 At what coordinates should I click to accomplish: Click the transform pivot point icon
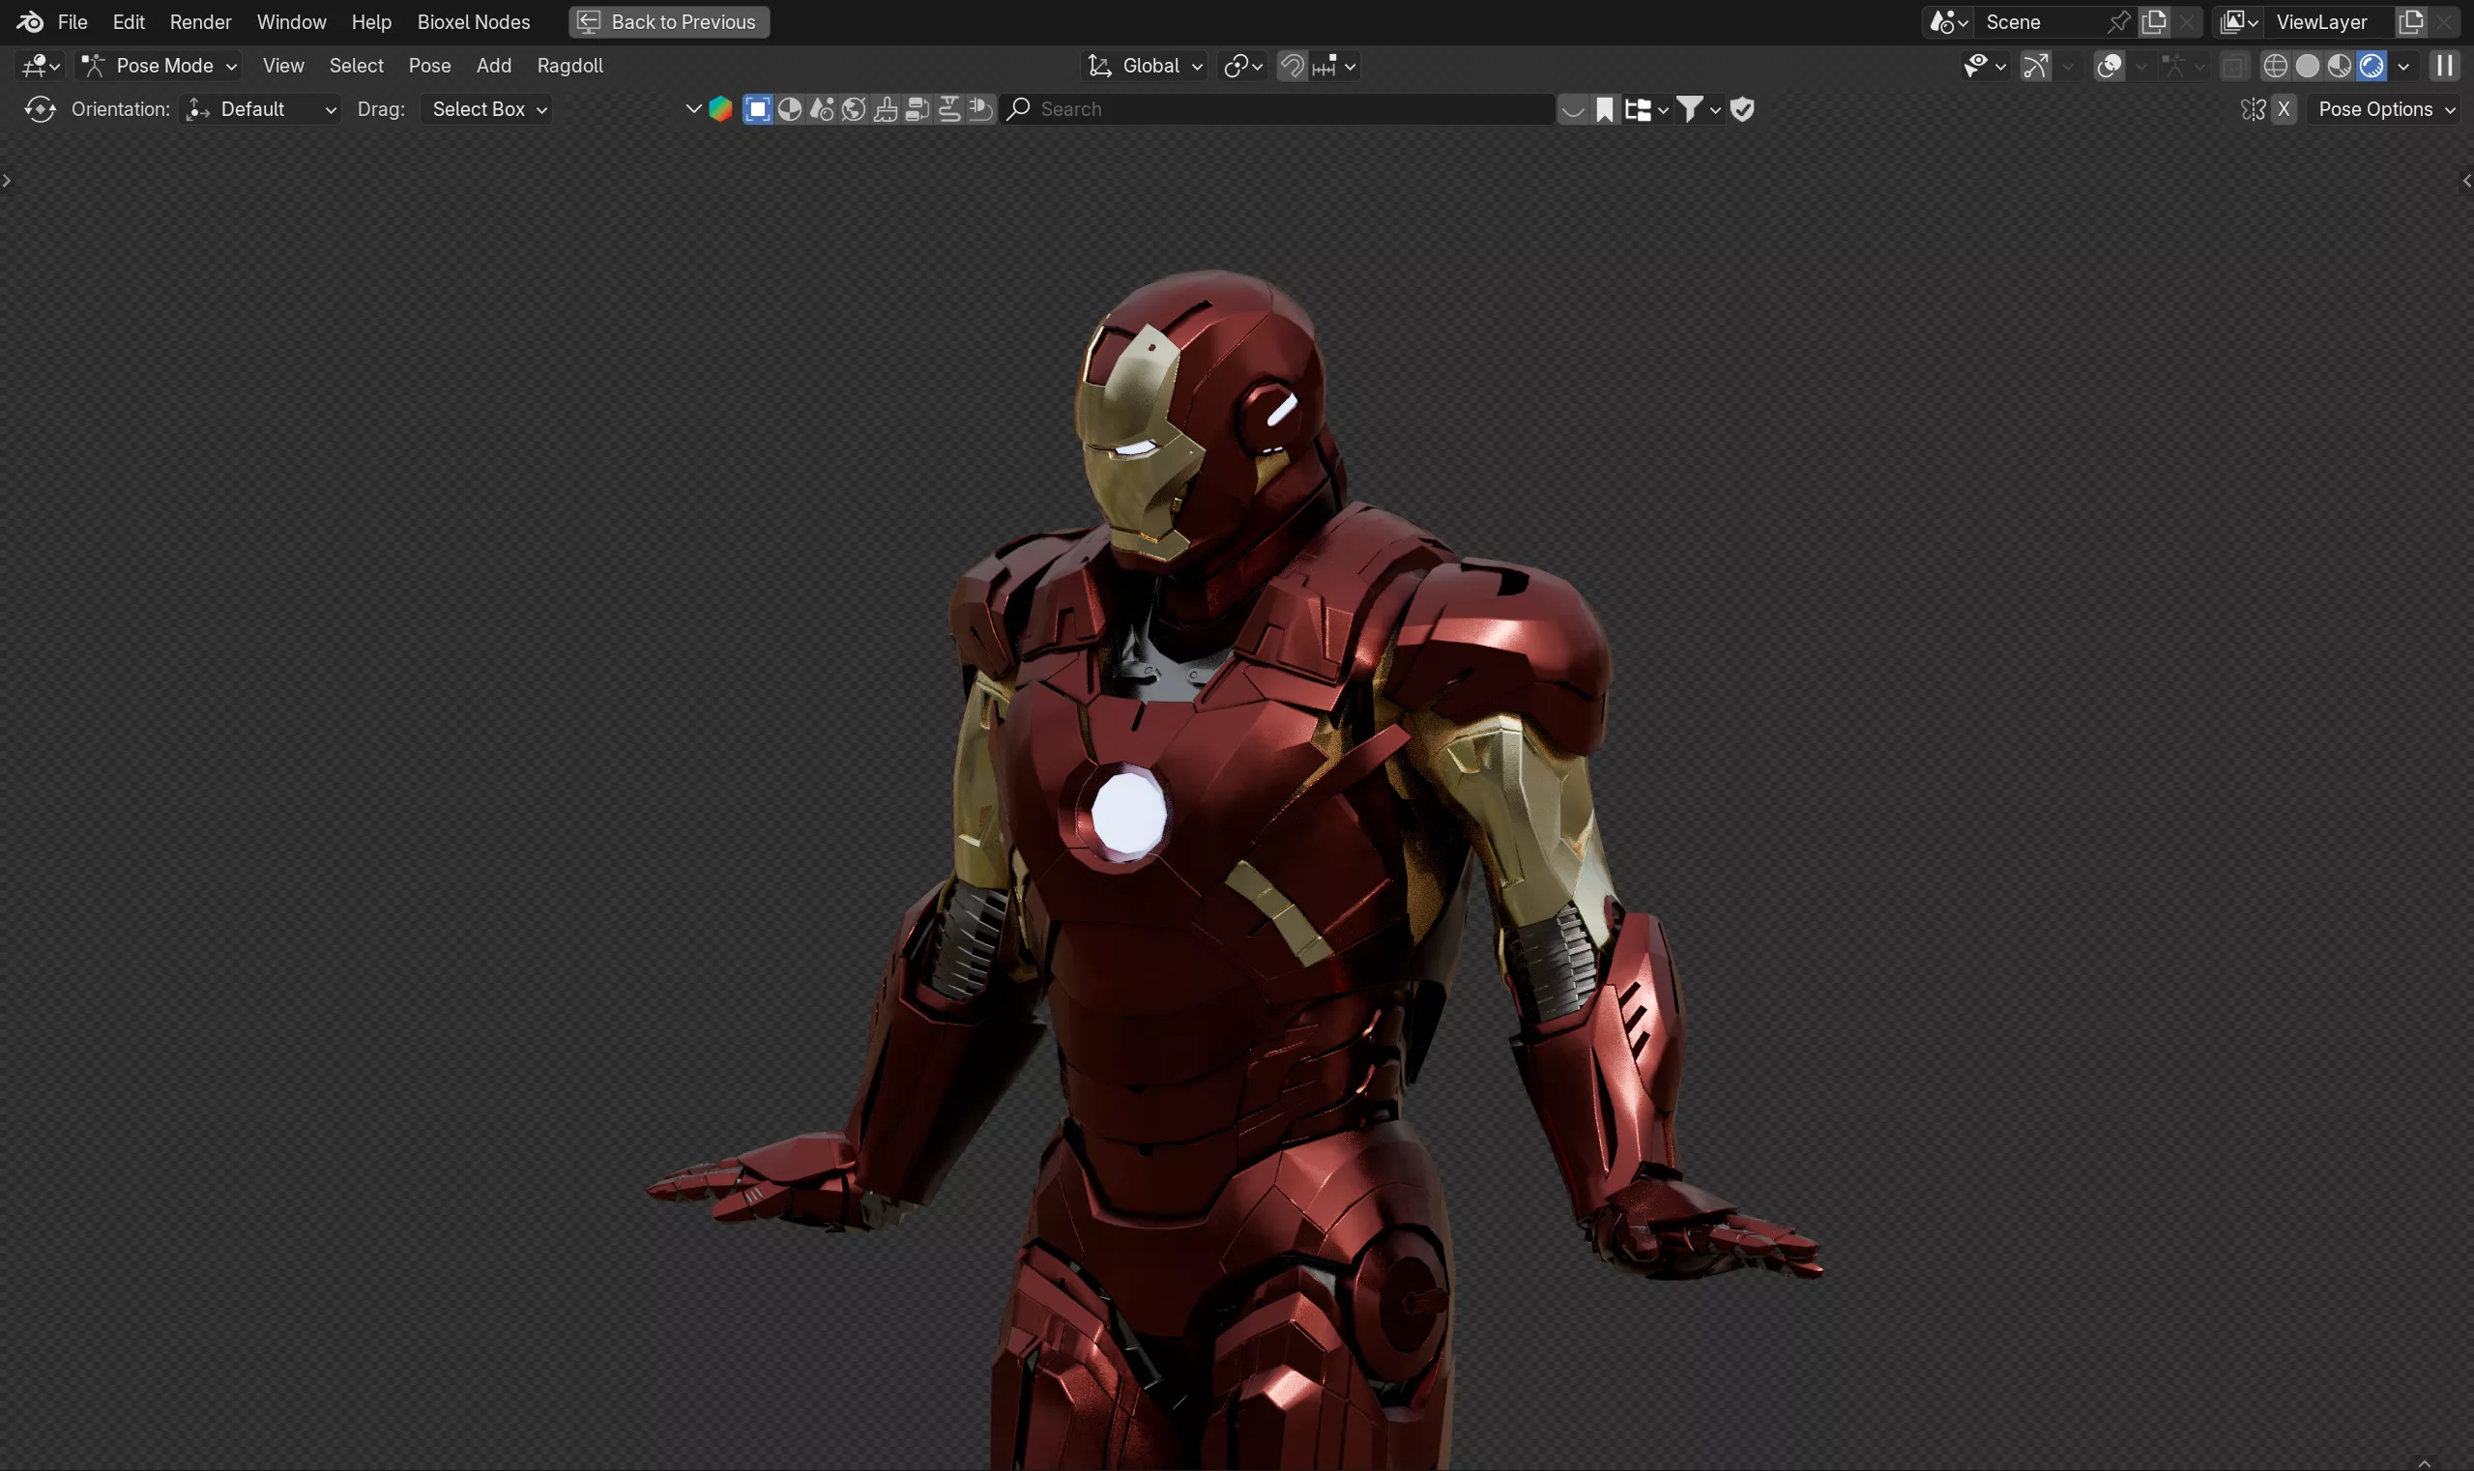click(x=1243, y=66)
